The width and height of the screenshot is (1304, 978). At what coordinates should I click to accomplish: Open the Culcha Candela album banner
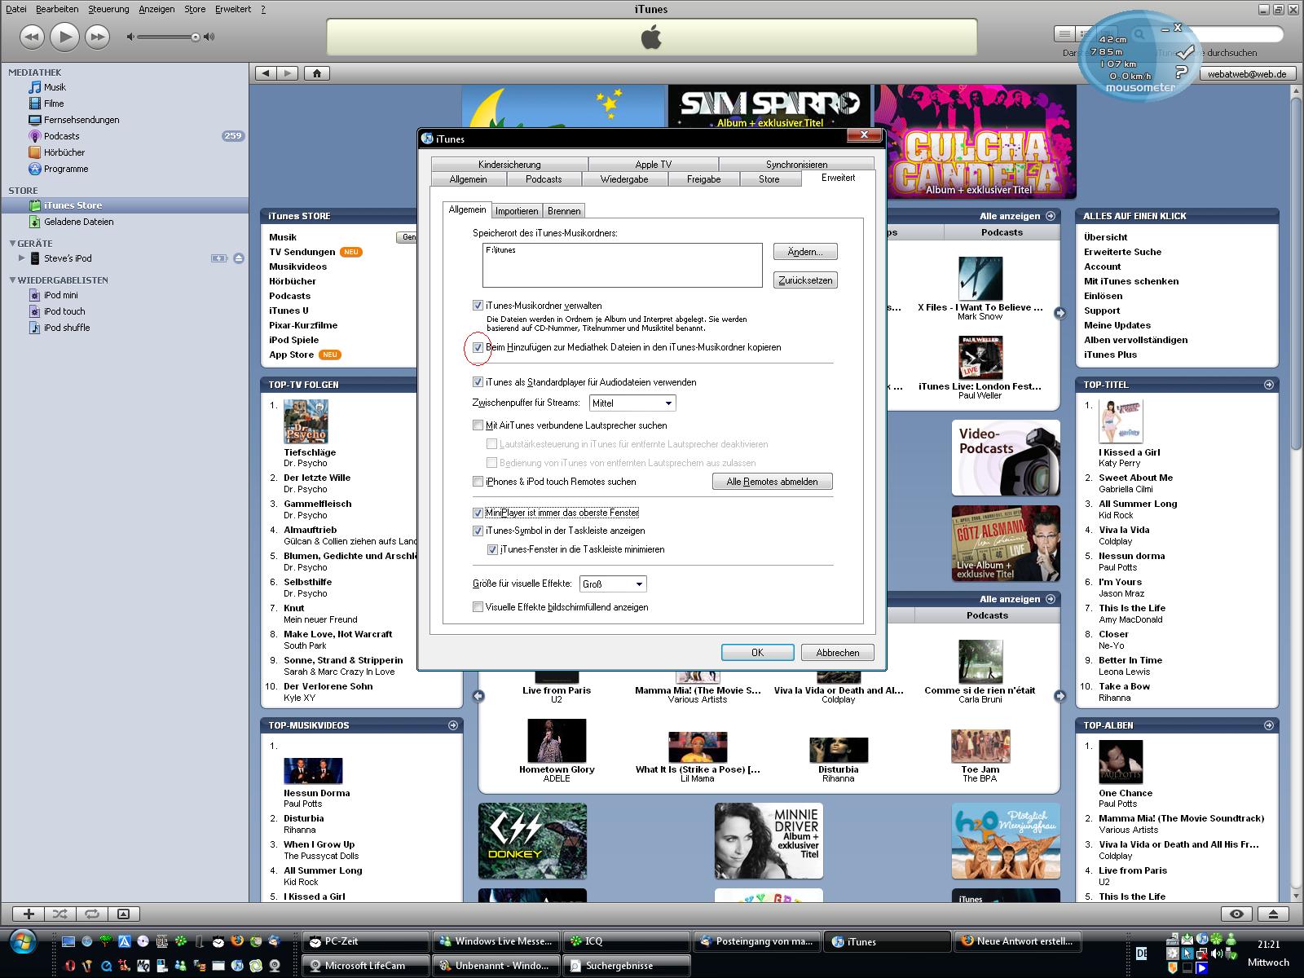click(x=976, y=142)
